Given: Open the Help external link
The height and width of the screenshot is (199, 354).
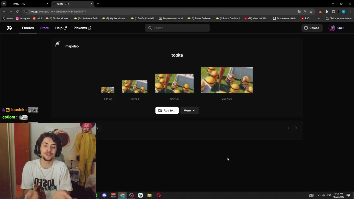Looking at the screenshot, I should tap(61, 28).
